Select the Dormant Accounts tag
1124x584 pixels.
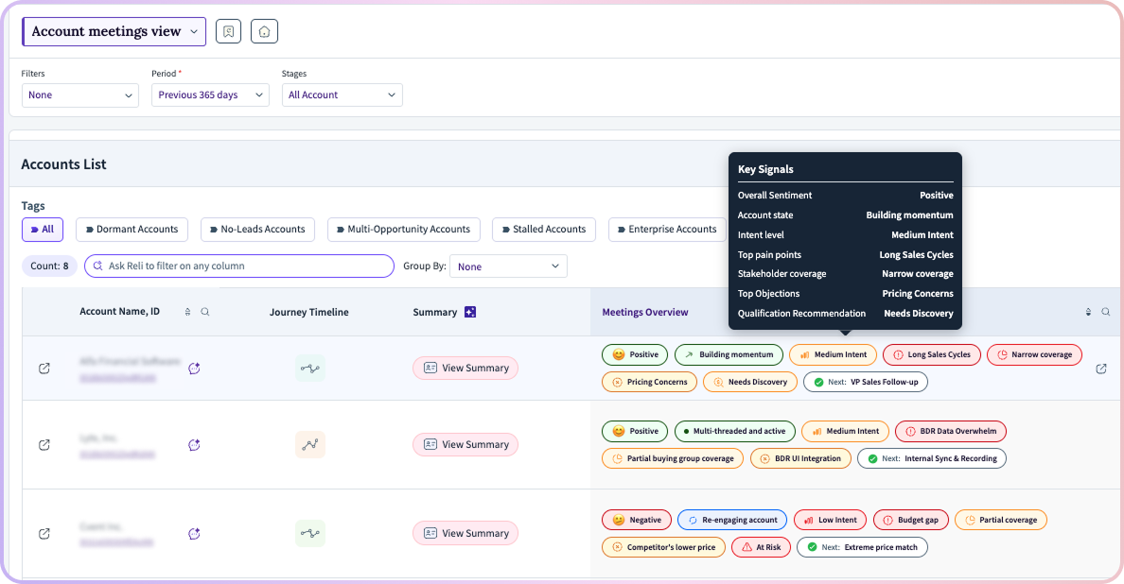tap(132, 230)
